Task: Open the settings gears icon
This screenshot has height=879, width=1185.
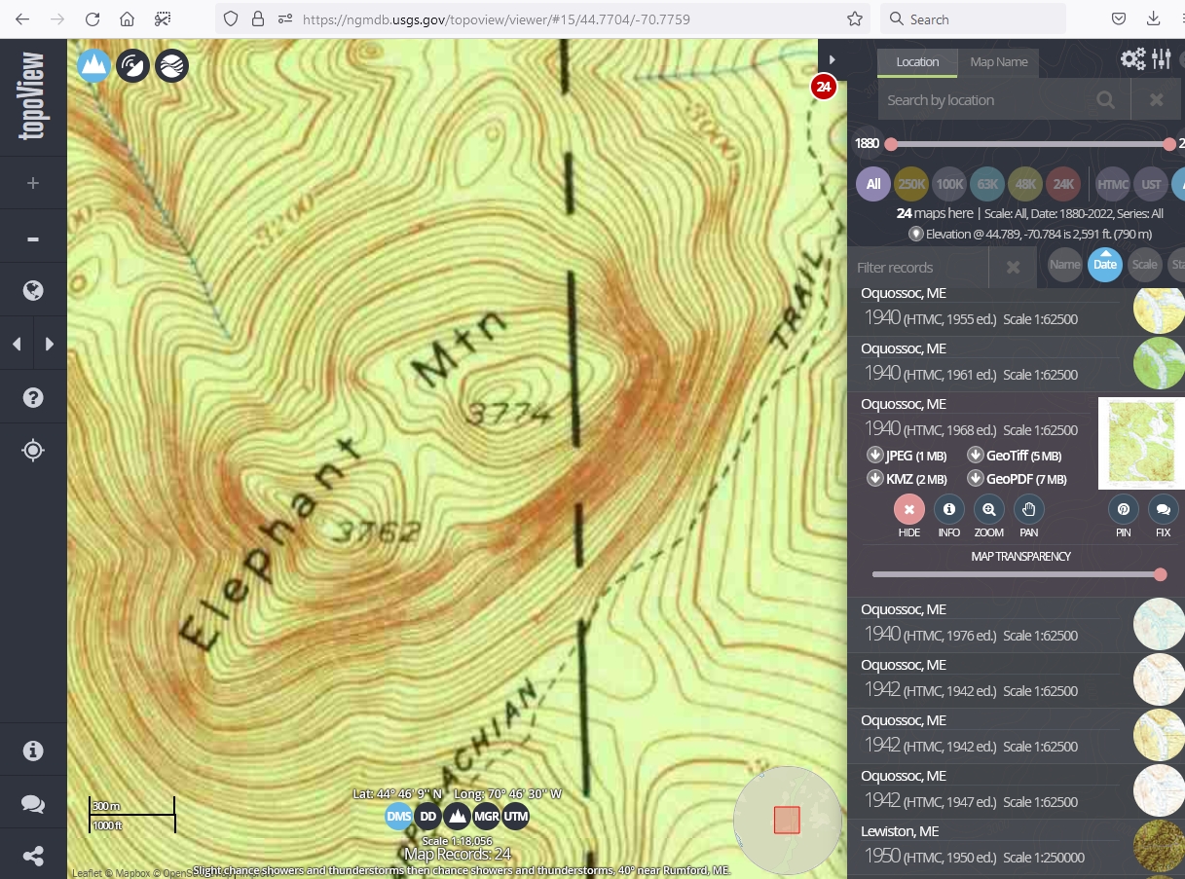Action: 1132,59
